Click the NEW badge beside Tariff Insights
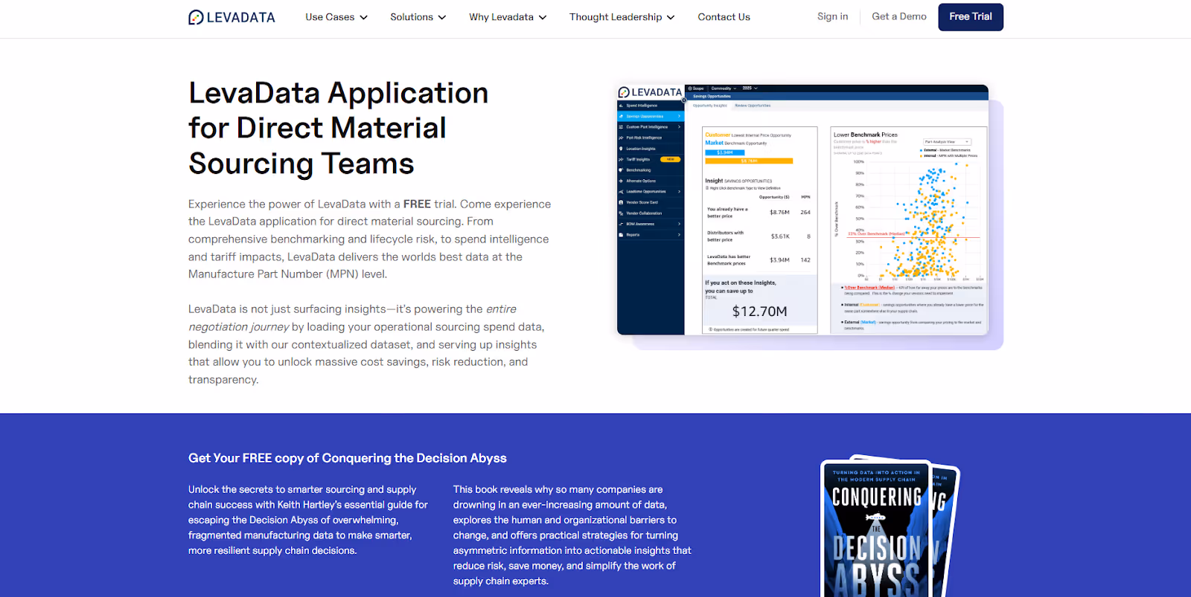 click(670, 159)
